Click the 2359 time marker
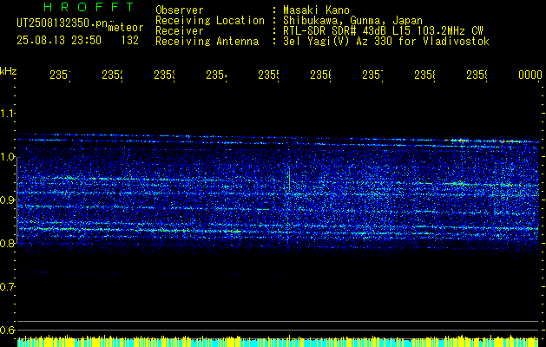 pos(477,75)
